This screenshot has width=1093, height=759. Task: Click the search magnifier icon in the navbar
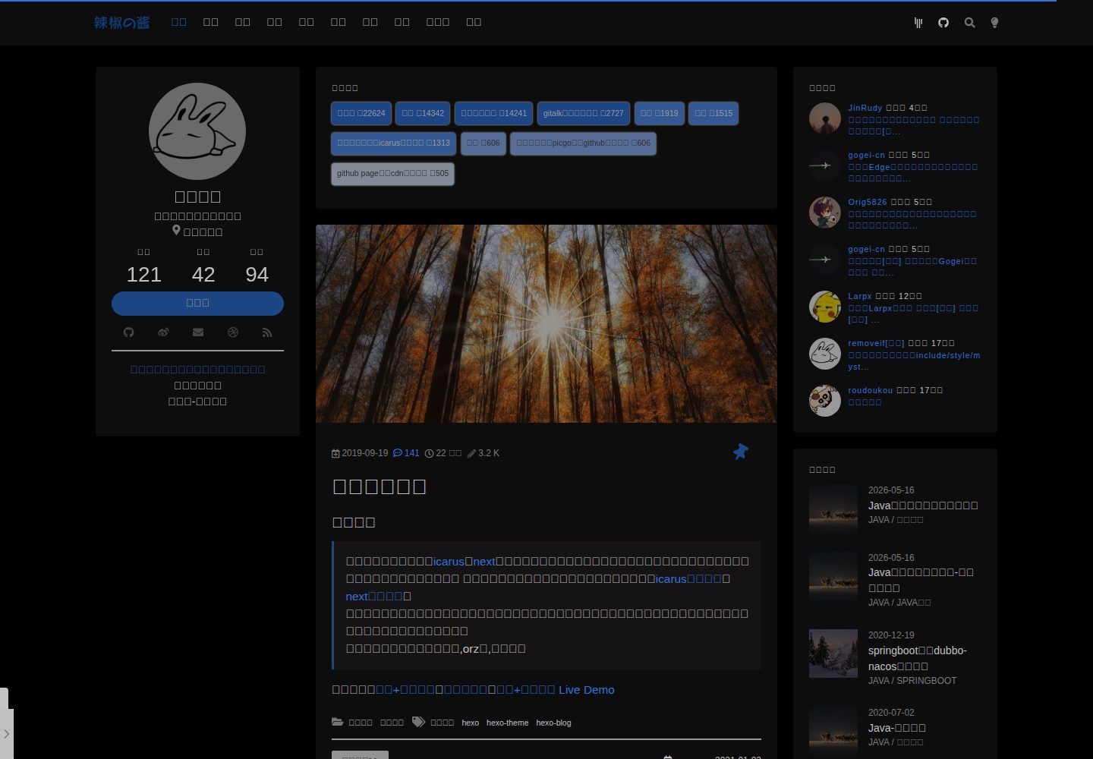pyautogui.click(x=969, y=23)
